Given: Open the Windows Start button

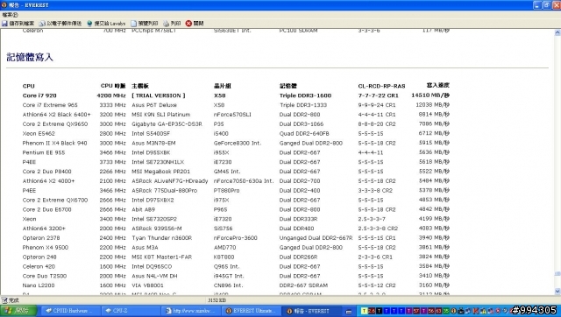Looking at the screenshot, I should click(18, 311).
